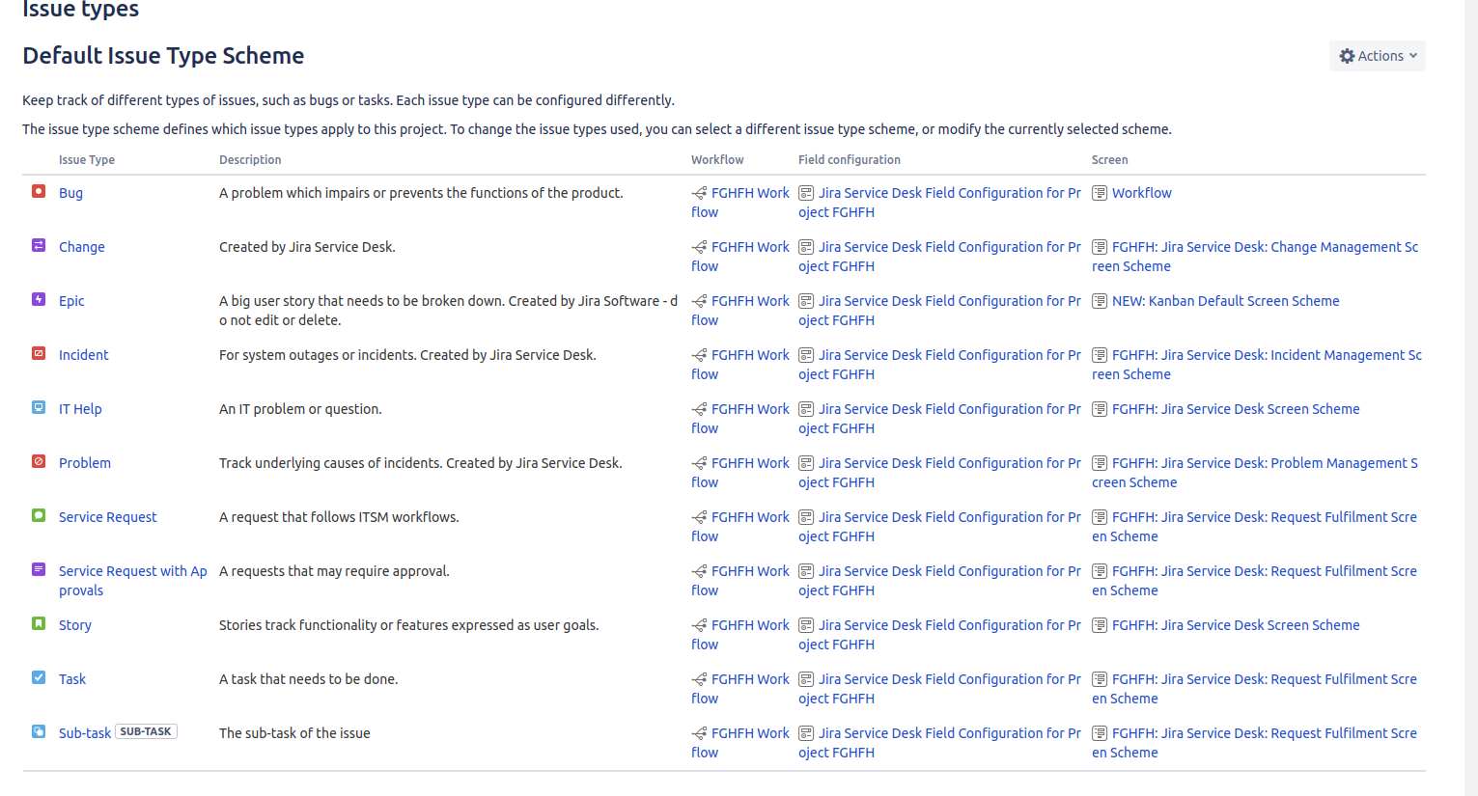Image resolution: width=1478 pixels, height=796 pixels.
Task: Click the workflow icon in the Story row
Action: [x=699, y=625]
